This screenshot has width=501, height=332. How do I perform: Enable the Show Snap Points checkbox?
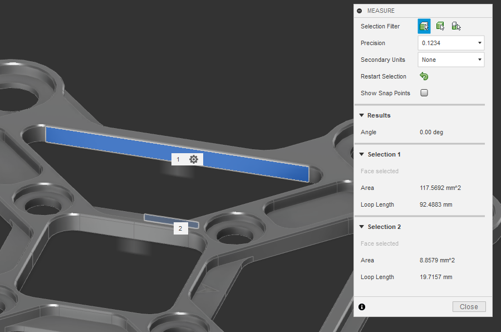(424, 92)
